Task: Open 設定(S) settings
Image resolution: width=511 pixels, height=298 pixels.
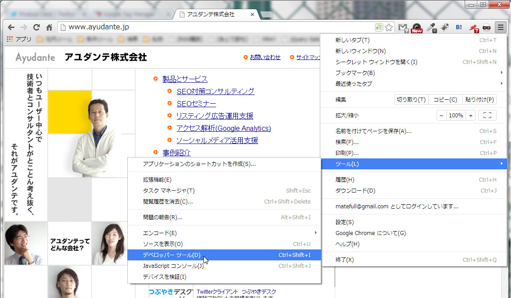Action: click(414, 222)
